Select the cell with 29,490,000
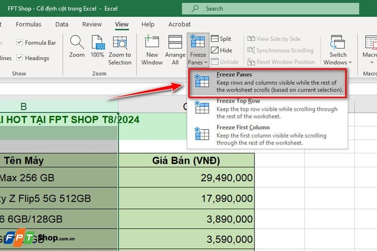The height and width of the screenshot is (251, 377). 186,178
